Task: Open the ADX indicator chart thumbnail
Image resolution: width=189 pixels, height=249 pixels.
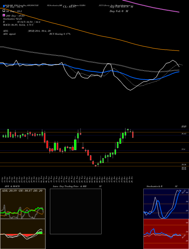Action: point(23,204)
